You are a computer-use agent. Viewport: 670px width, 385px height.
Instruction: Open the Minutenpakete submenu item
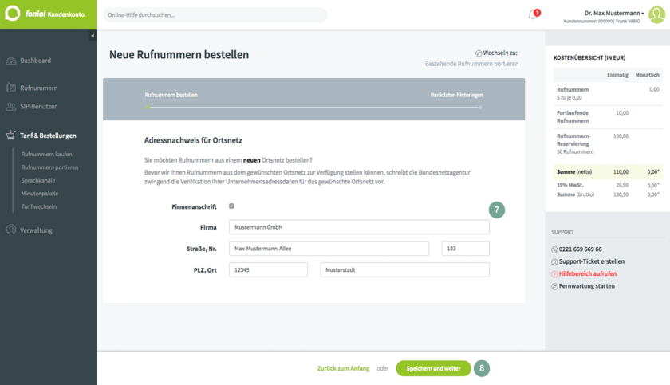[40, 194]
